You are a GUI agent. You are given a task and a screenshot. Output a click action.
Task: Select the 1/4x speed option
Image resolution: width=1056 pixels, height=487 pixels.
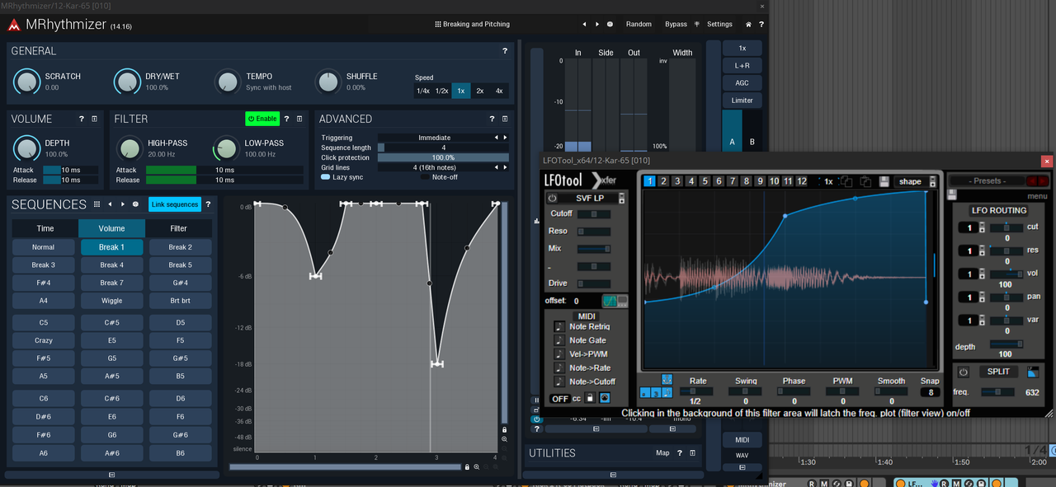point(423,91)
